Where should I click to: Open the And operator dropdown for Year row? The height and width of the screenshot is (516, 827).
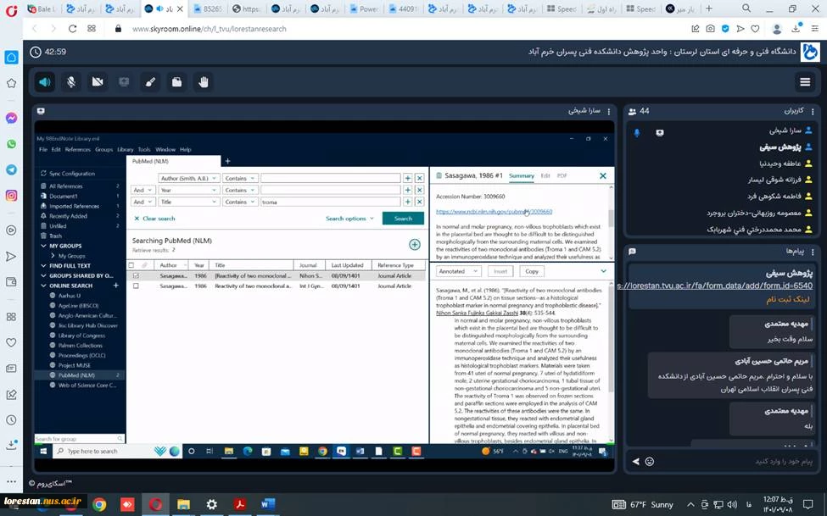[142, 190]
